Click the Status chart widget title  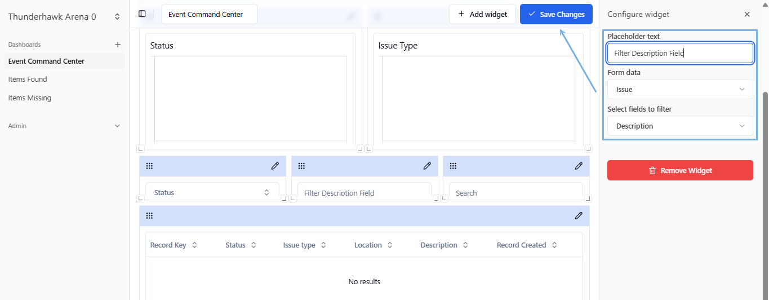point(162,46)
